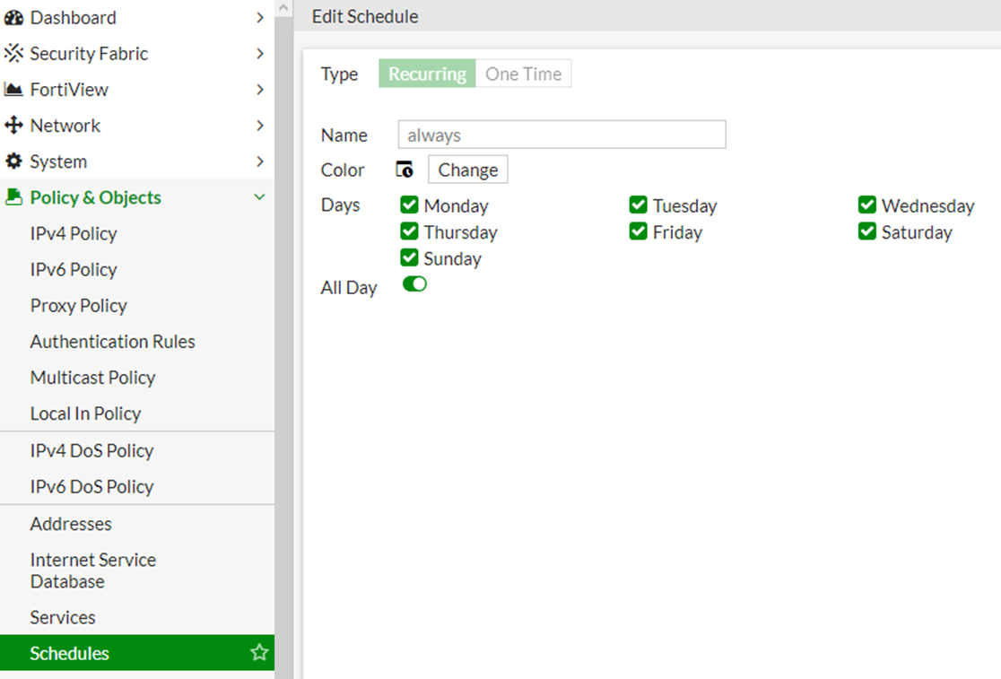Viewport: 1001px width, 679px height.
Task: Click the FortiView chart icon
Action: tap(13, 90)
